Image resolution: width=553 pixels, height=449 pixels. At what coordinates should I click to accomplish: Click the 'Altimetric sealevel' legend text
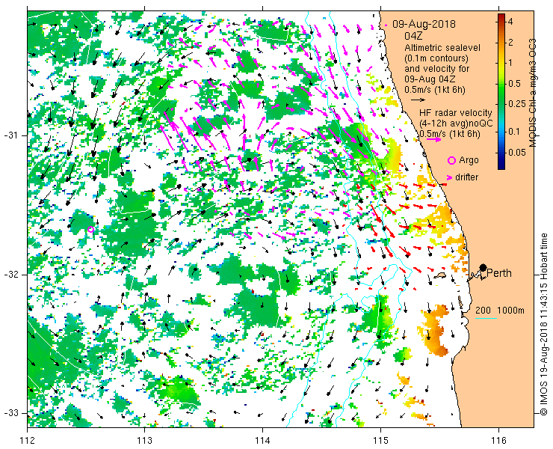442,47
